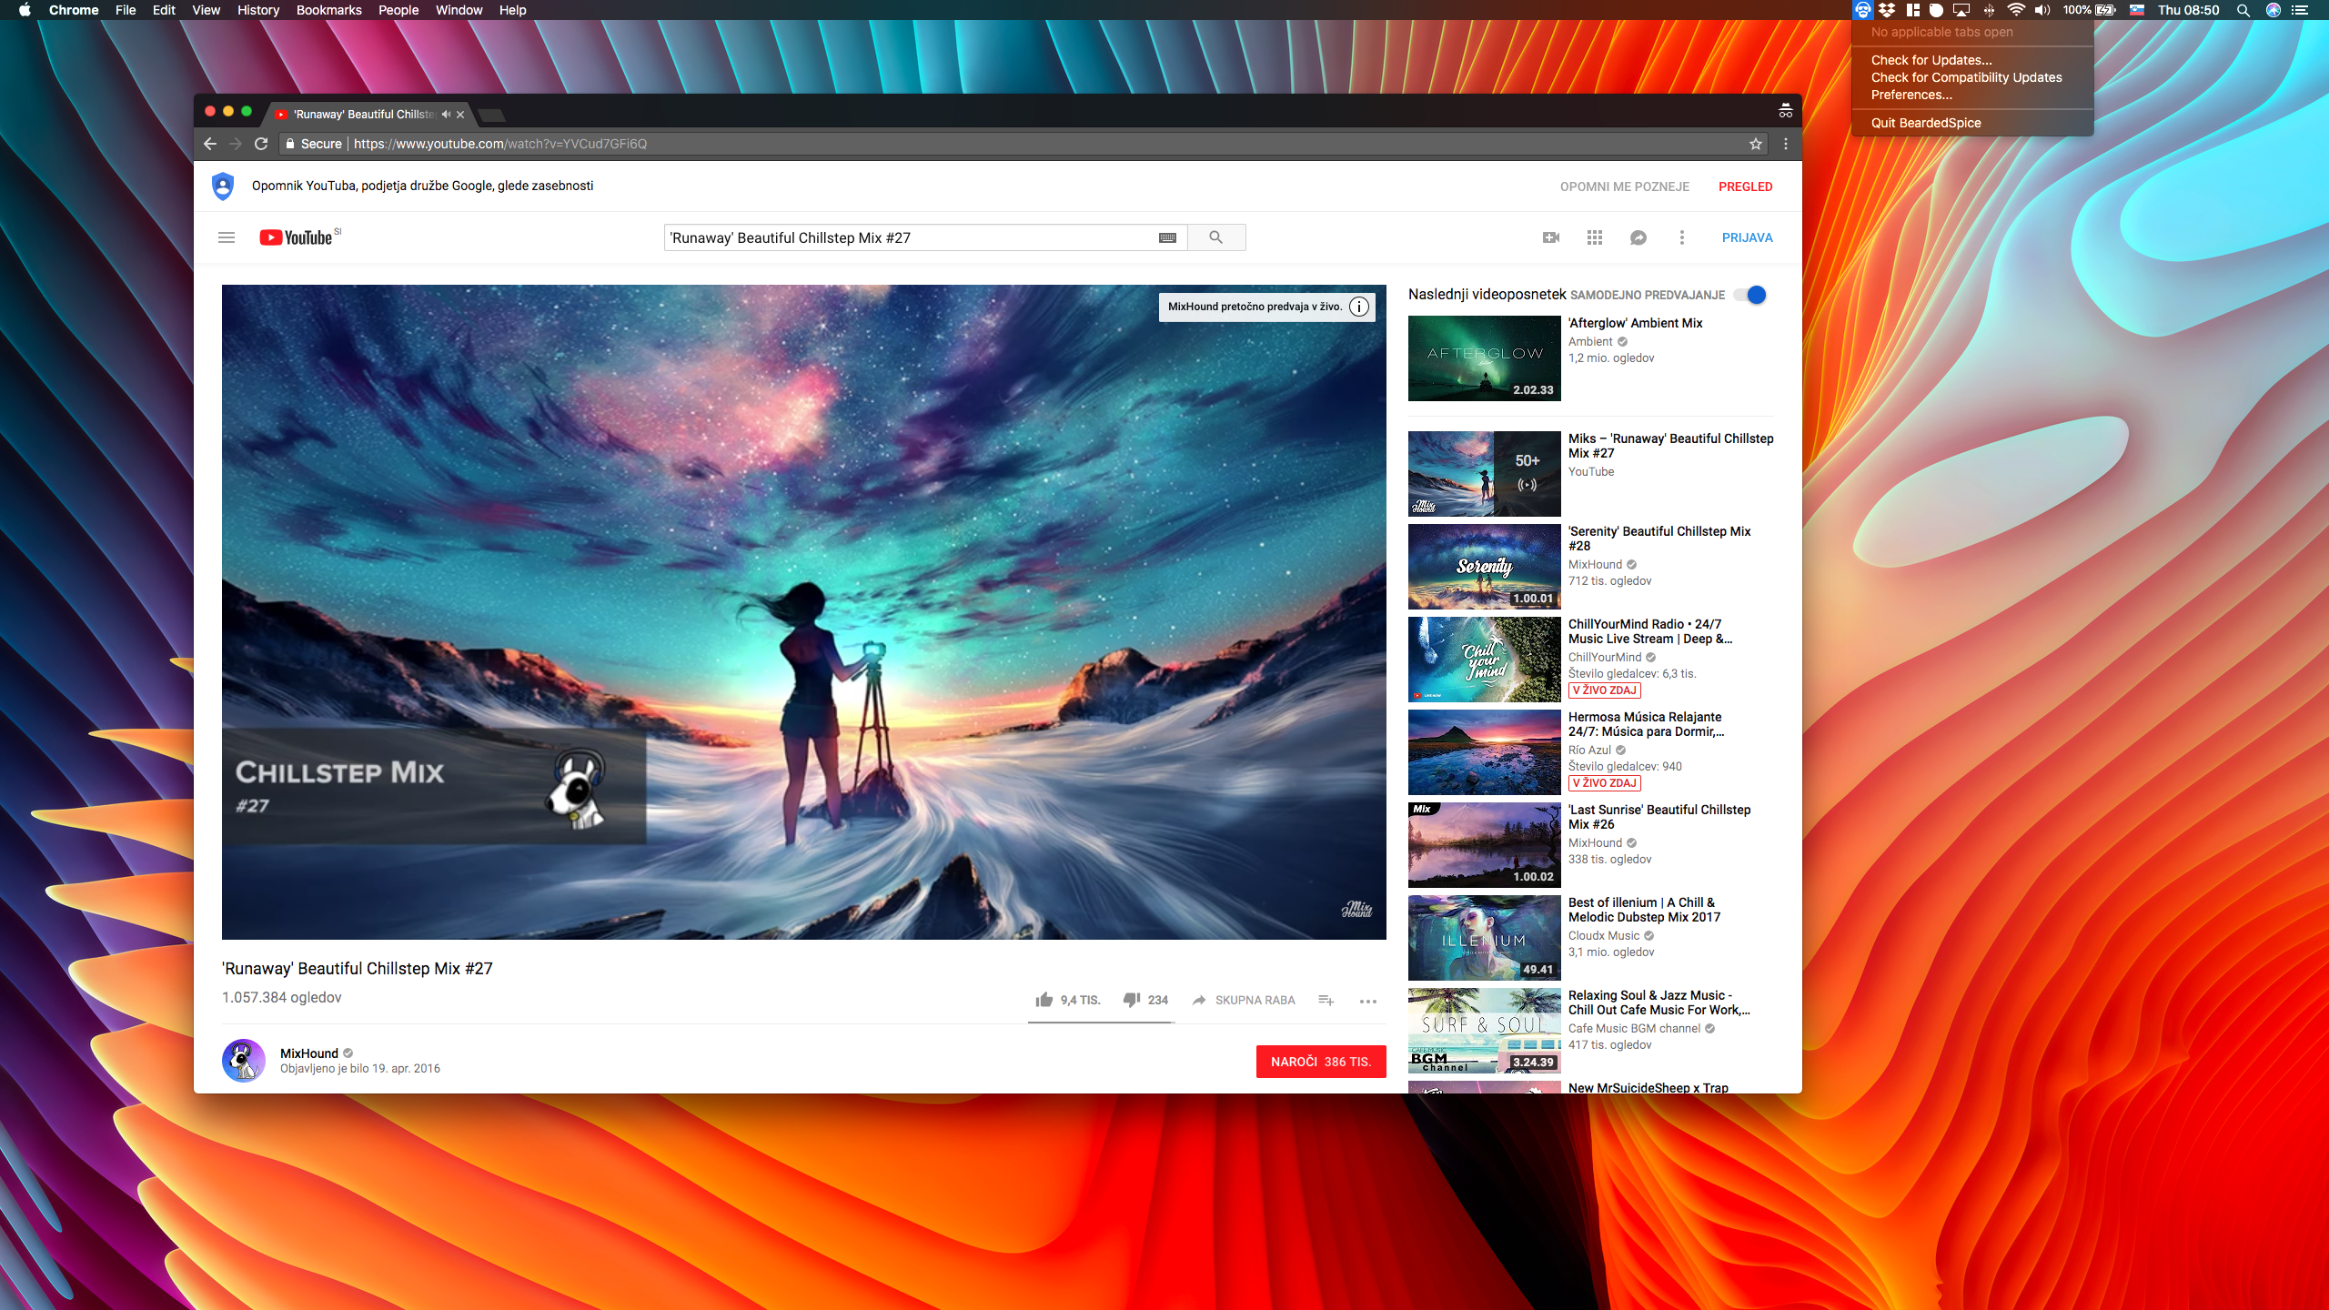This screenshot has width=2329, height=1310.
Task: Click the thumbs down dislike icon
Action: click(x=1132, y=1000)
